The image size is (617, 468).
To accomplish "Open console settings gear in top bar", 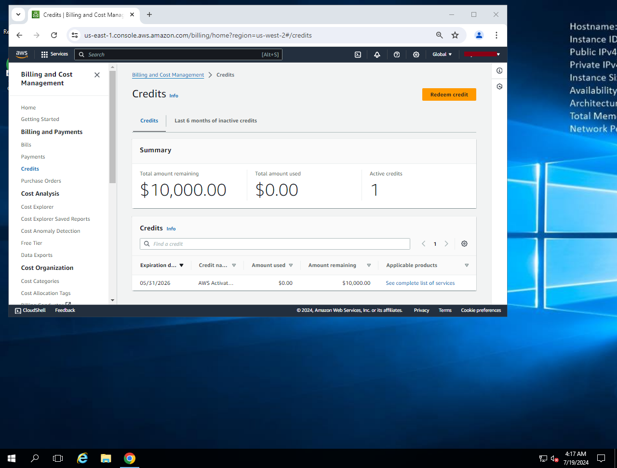I will click(x=416, y=54).
